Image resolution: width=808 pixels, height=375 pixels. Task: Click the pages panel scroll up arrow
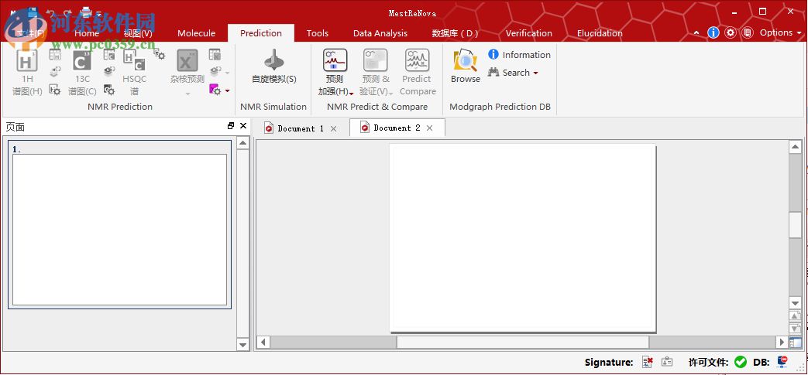pyautogui.click(x=242, y=142)
